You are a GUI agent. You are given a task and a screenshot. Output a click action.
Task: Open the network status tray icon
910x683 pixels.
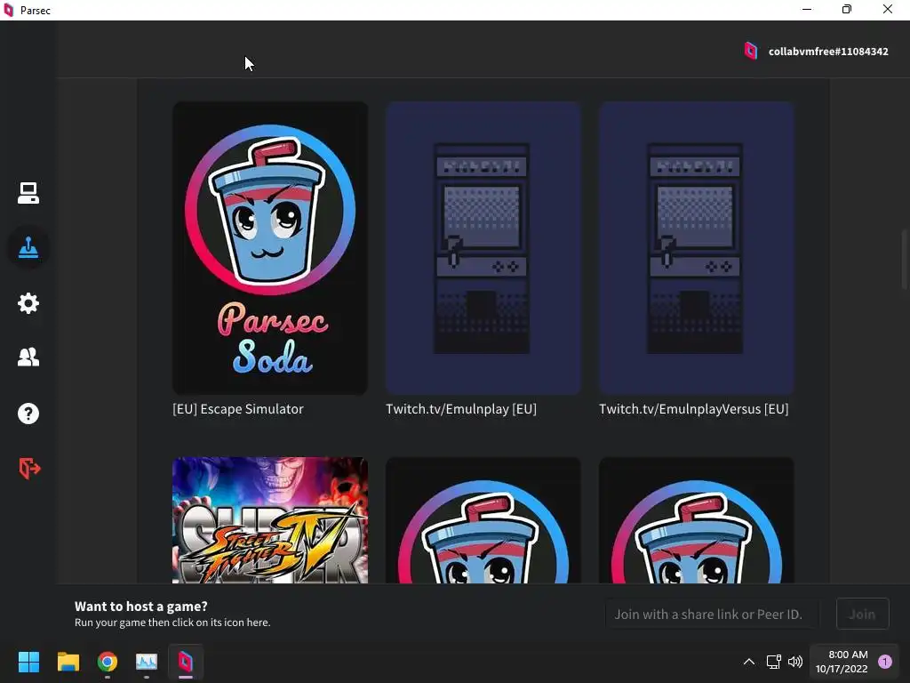774,662
